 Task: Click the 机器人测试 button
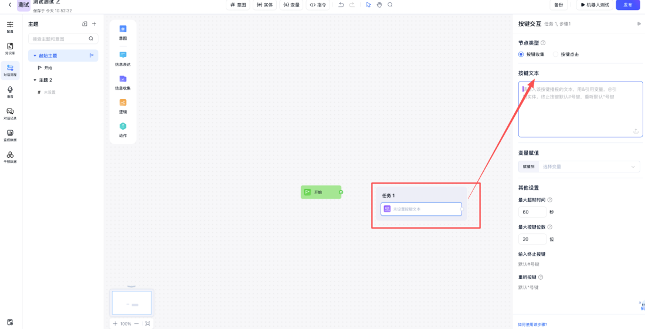pos(595,5)
